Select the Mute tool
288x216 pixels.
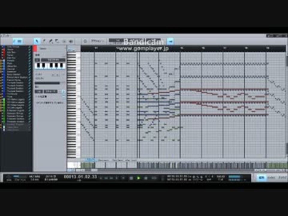pos(64,41)
